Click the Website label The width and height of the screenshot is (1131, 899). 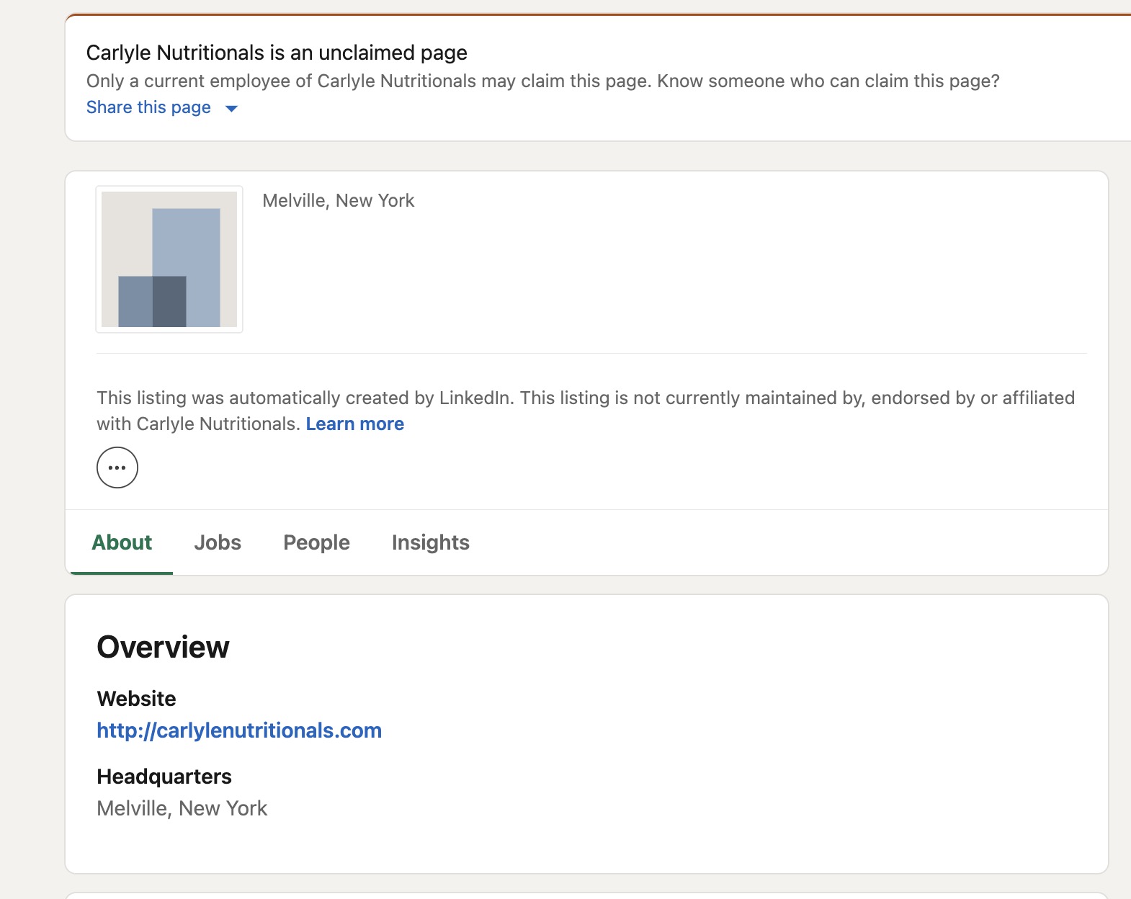136,699
